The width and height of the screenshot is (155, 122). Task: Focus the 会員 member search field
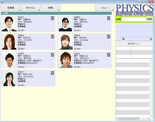[x=133, y=19]
